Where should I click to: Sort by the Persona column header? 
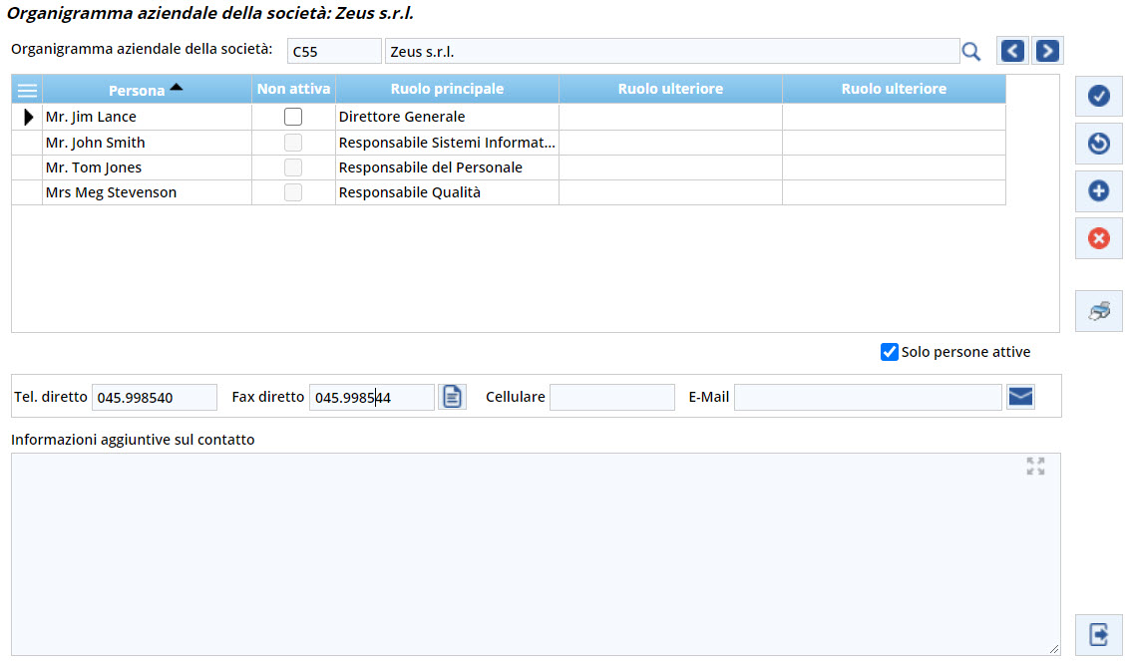click(x=137, y=90)
